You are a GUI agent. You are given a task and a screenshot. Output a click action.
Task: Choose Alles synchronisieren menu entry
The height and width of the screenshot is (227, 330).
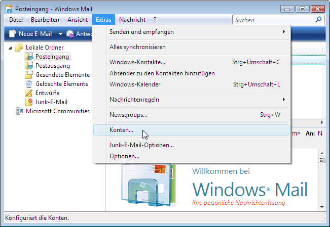137,47
